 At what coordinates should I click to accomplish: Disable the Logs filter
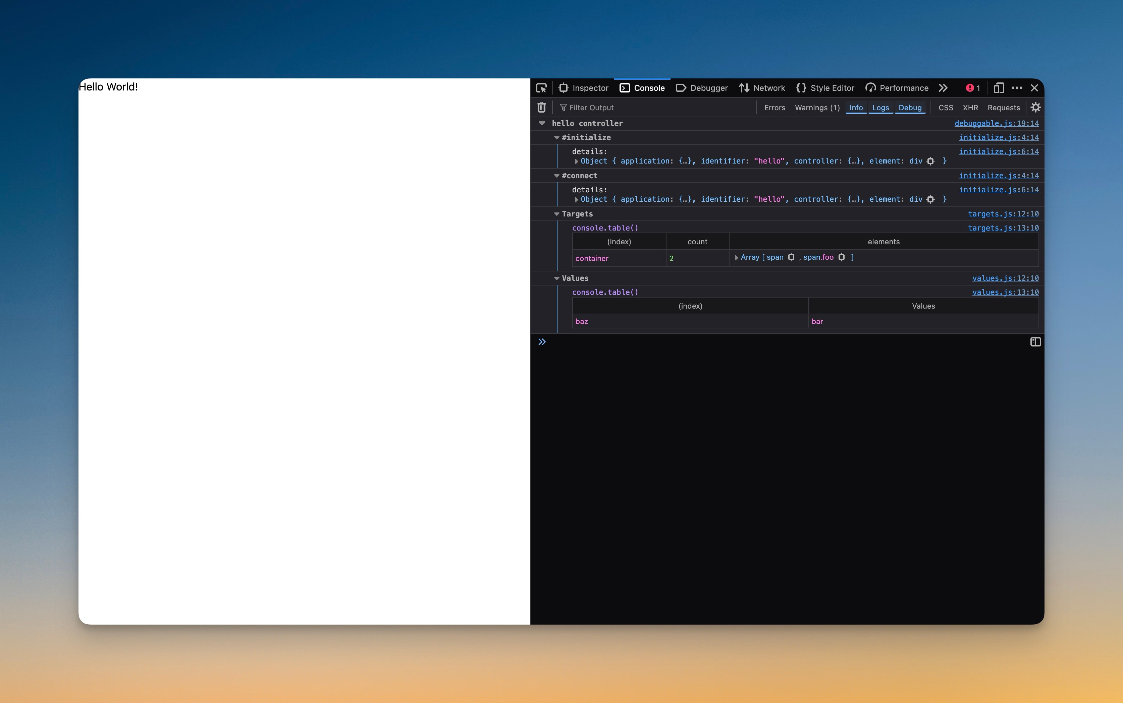click(880, 108)
